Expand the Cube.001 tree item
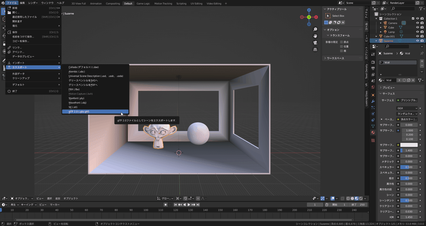 pyautogui.click(x=376, y=36)
